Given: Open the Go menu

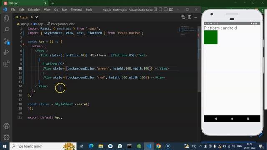Looking at the screenshot, I should pos(56,10).
